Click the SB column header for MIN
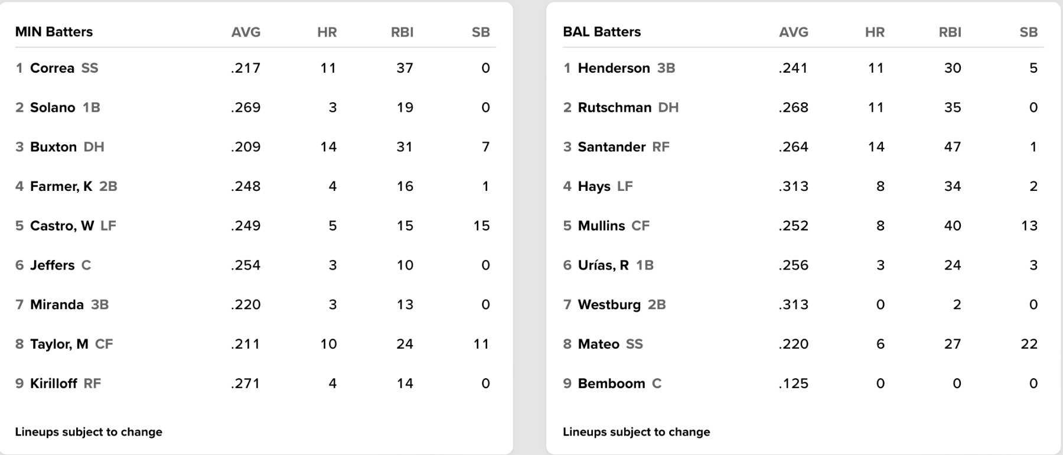Image resolution: width=1063 pixels, height=455 pixels. point(481,32)
